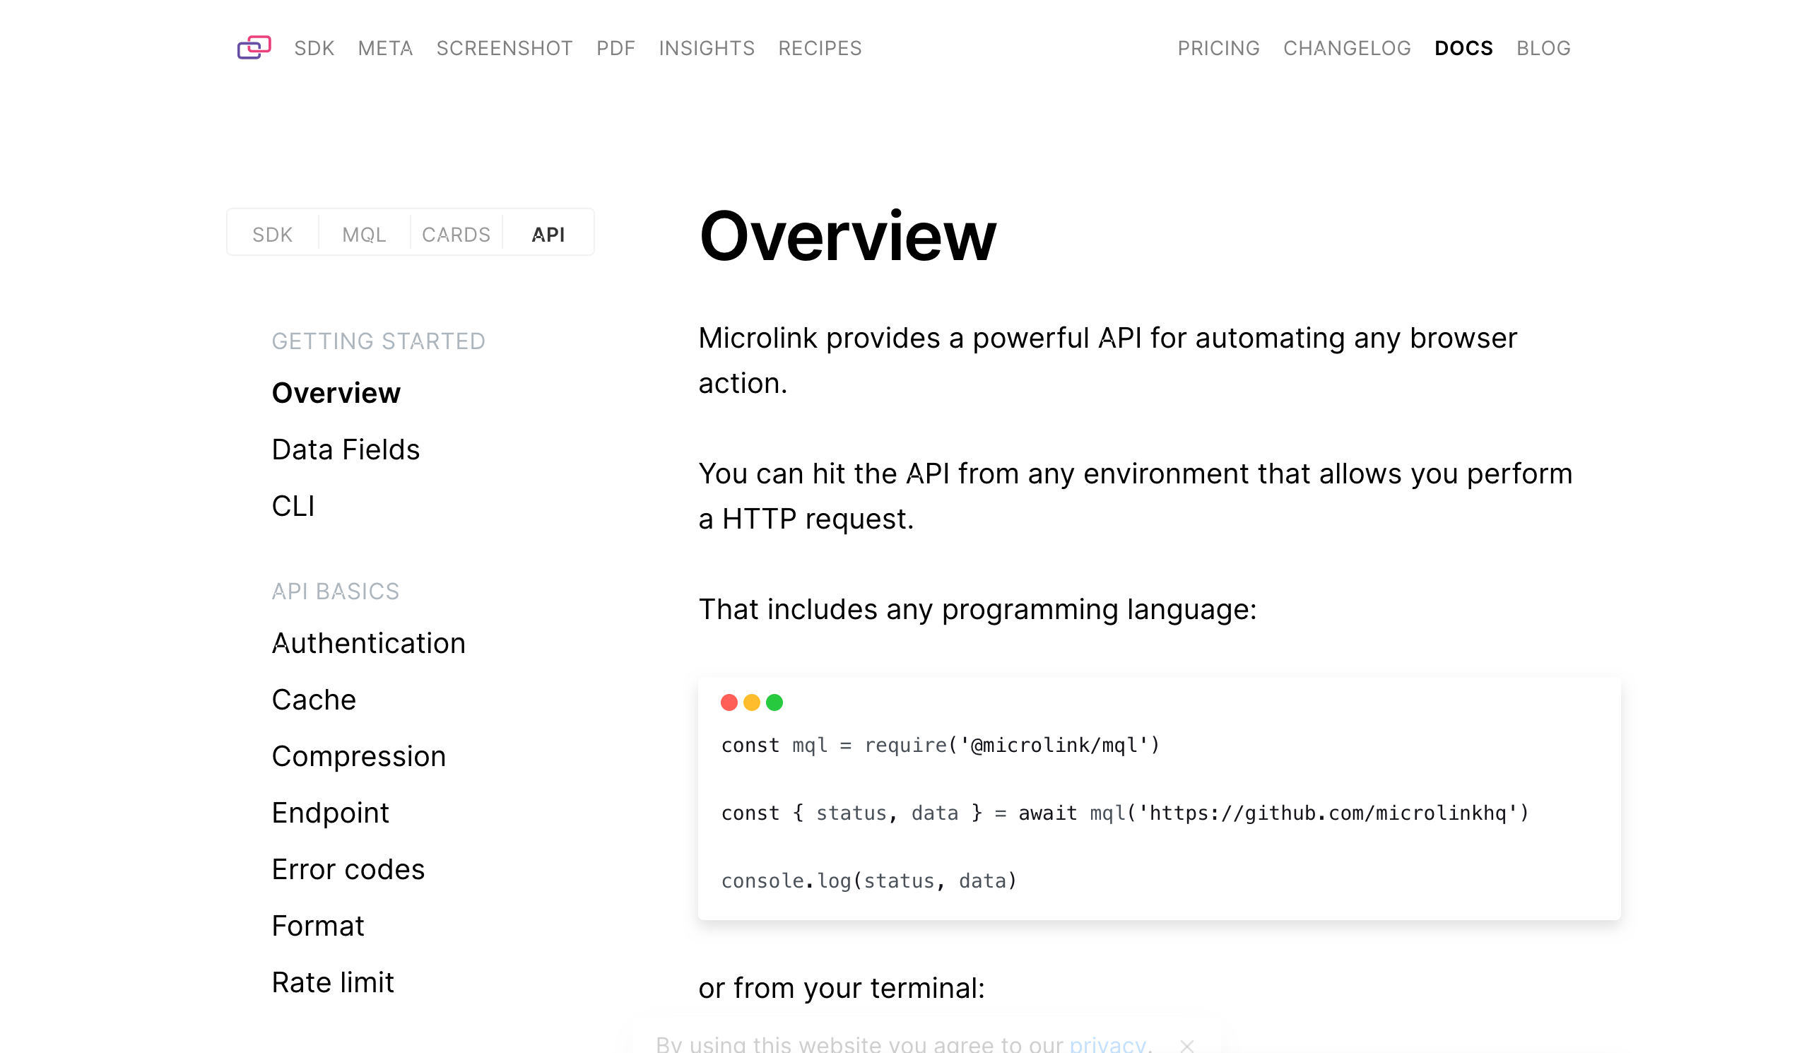Click the await mql github URL code line
Screen dimensions: 1809x1053
pos(1126,813)
